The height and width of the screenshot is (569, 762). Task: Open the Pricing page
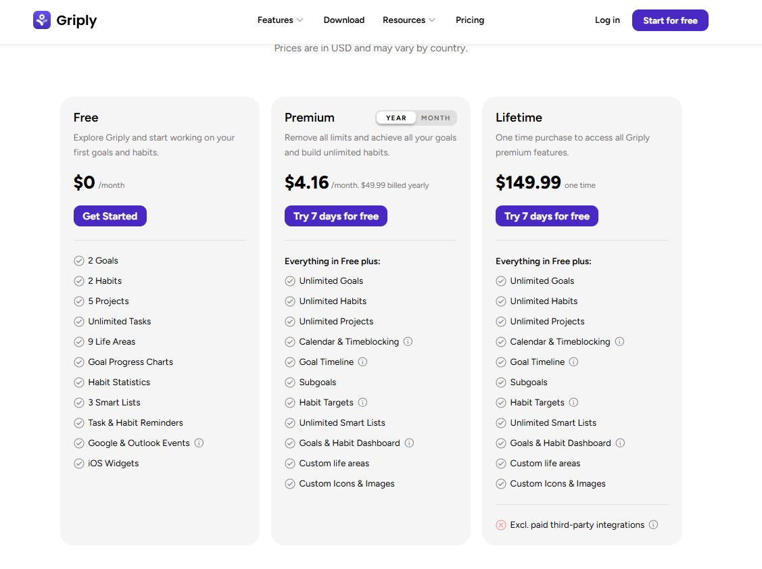pos(470,20)
